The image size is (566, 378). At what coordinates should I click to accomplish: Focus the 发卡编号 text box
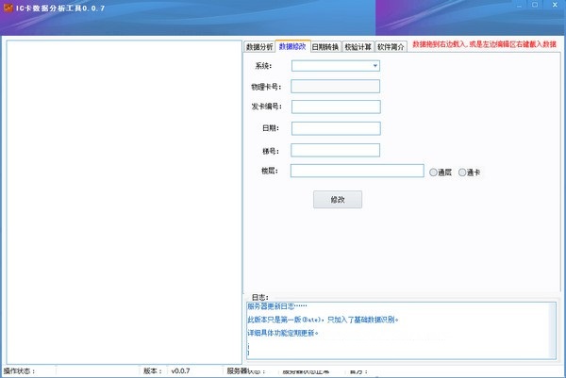(335, 107)
